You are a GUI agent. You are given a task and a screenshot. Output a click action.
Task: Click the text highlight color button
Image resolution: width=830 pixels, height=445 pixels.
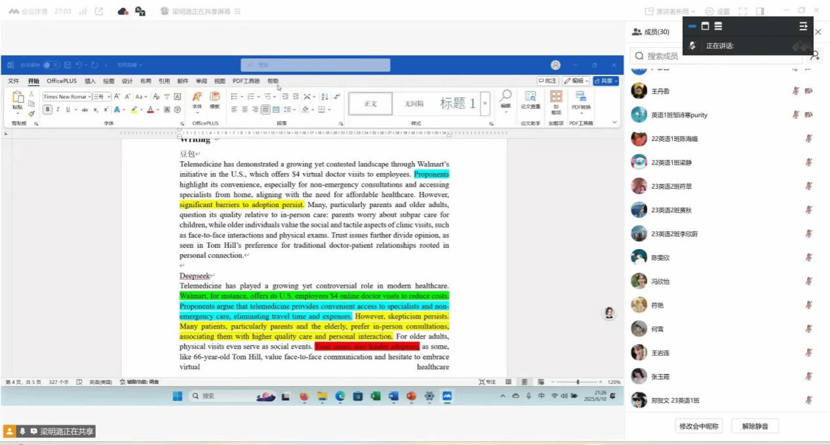134,109
